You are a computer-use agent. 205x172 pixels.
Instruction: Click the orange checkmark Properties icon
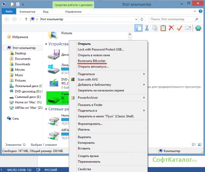[180, 28]
